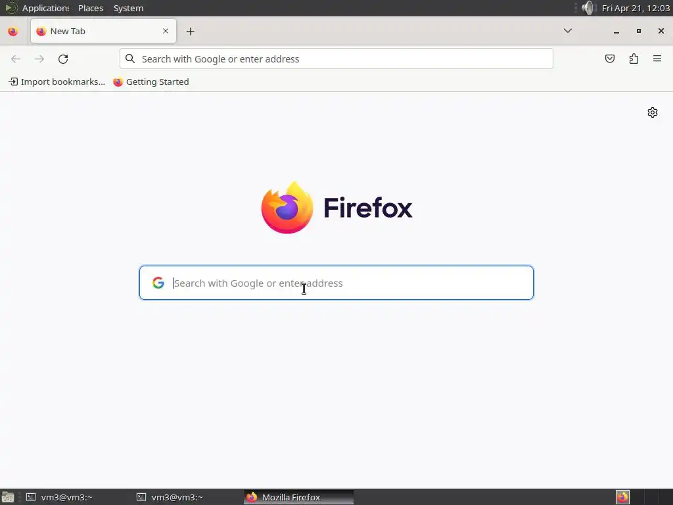This screenshot has height=505, width=673.
Task: Select the New Tab tab
Action: (x=103, y=31)
